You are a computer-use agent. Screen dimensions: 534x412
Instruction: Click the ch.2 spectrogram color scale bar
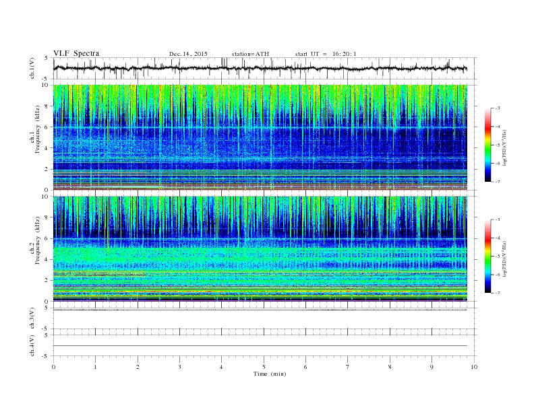pos(487,256)
